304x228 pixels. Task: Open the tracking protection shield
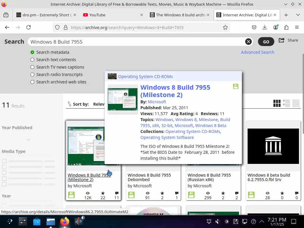[x=57, y=27]
